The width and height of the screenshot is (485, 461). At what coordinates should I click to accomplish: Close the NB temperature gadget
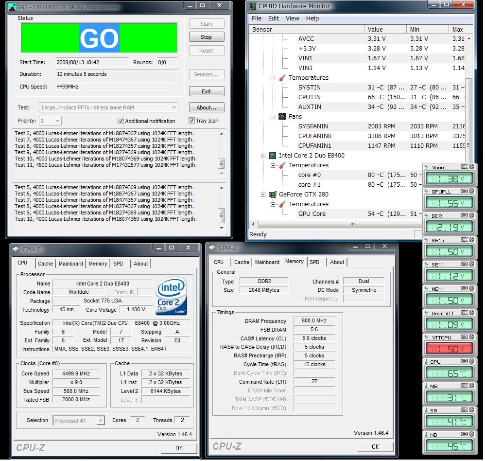click(x=471, y=435)
